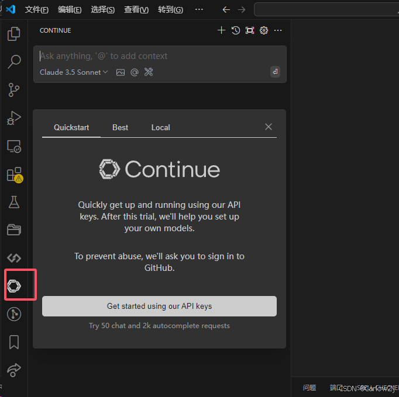Open the tools wrench icon in prompt box
Image resolution: width=399 pixels, height=397 pixels.
click(x=149, y=72)
